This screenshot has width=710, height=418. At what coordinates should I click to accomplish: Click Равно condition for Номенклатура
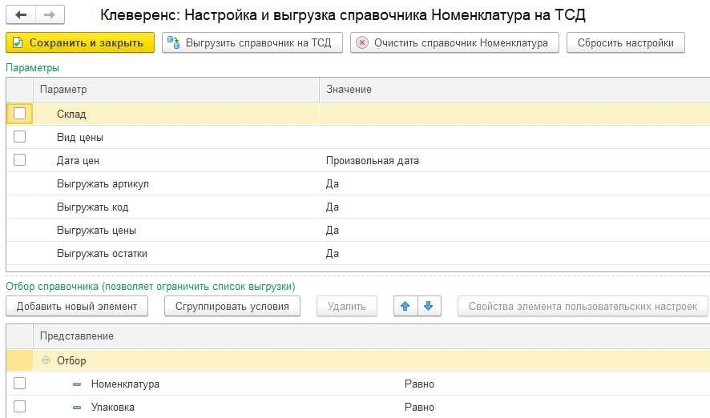(x=419, y=384)
